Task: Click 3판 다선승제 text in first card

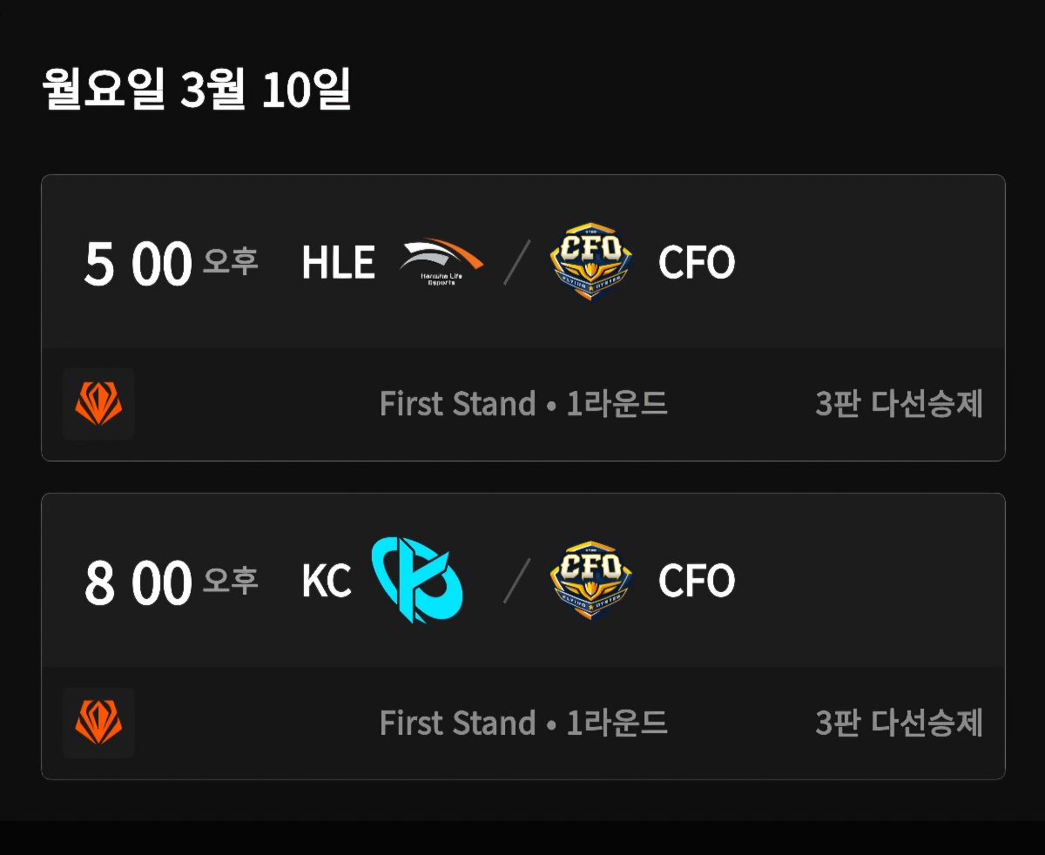Action: coord(899,404)
